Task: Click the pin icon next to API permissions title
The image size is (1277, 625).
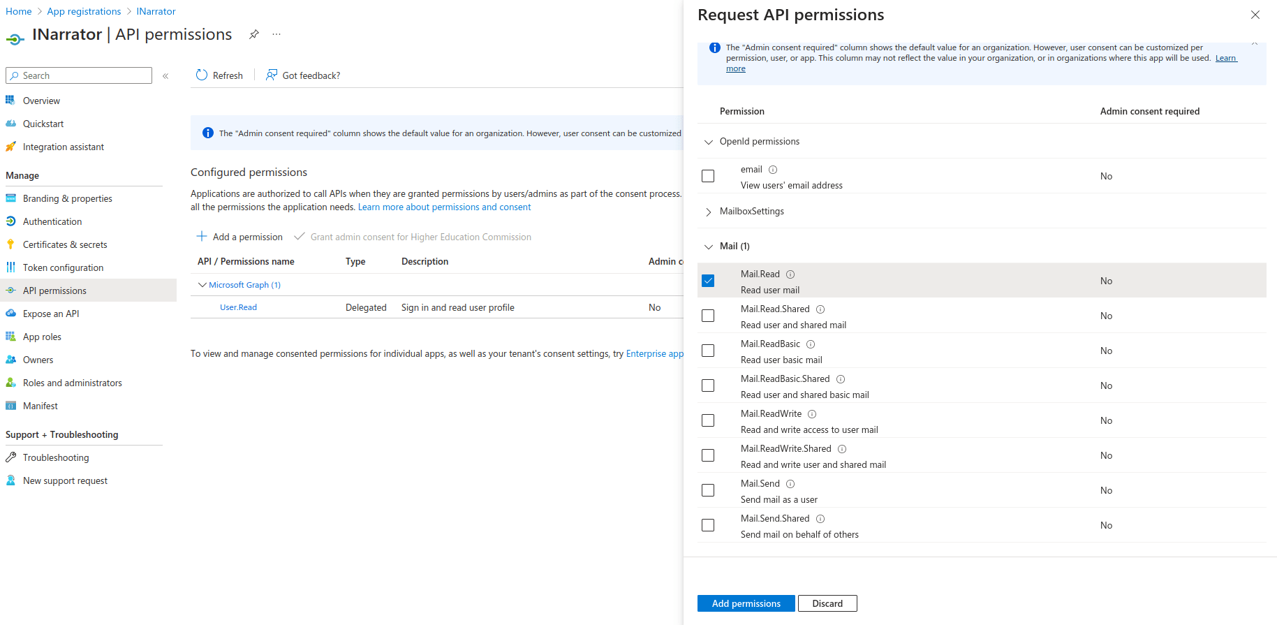Action: pyautogui.click(x=254, y=34)
